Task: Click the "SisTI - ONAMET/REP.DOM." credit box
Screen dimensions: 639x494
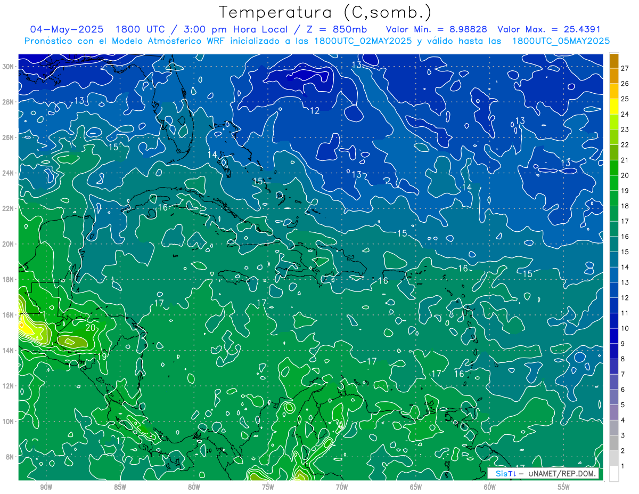Action: [543, 473]
